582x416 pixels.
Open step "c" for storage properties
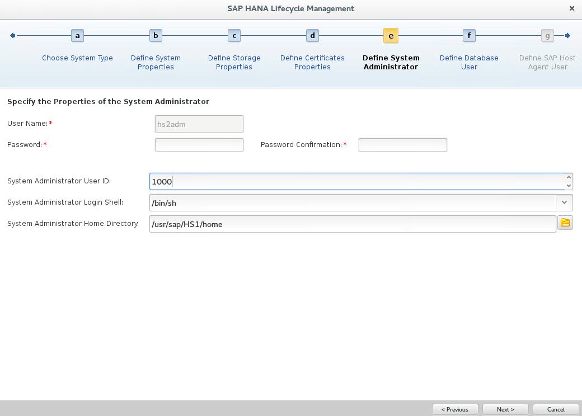coord(234,35)
